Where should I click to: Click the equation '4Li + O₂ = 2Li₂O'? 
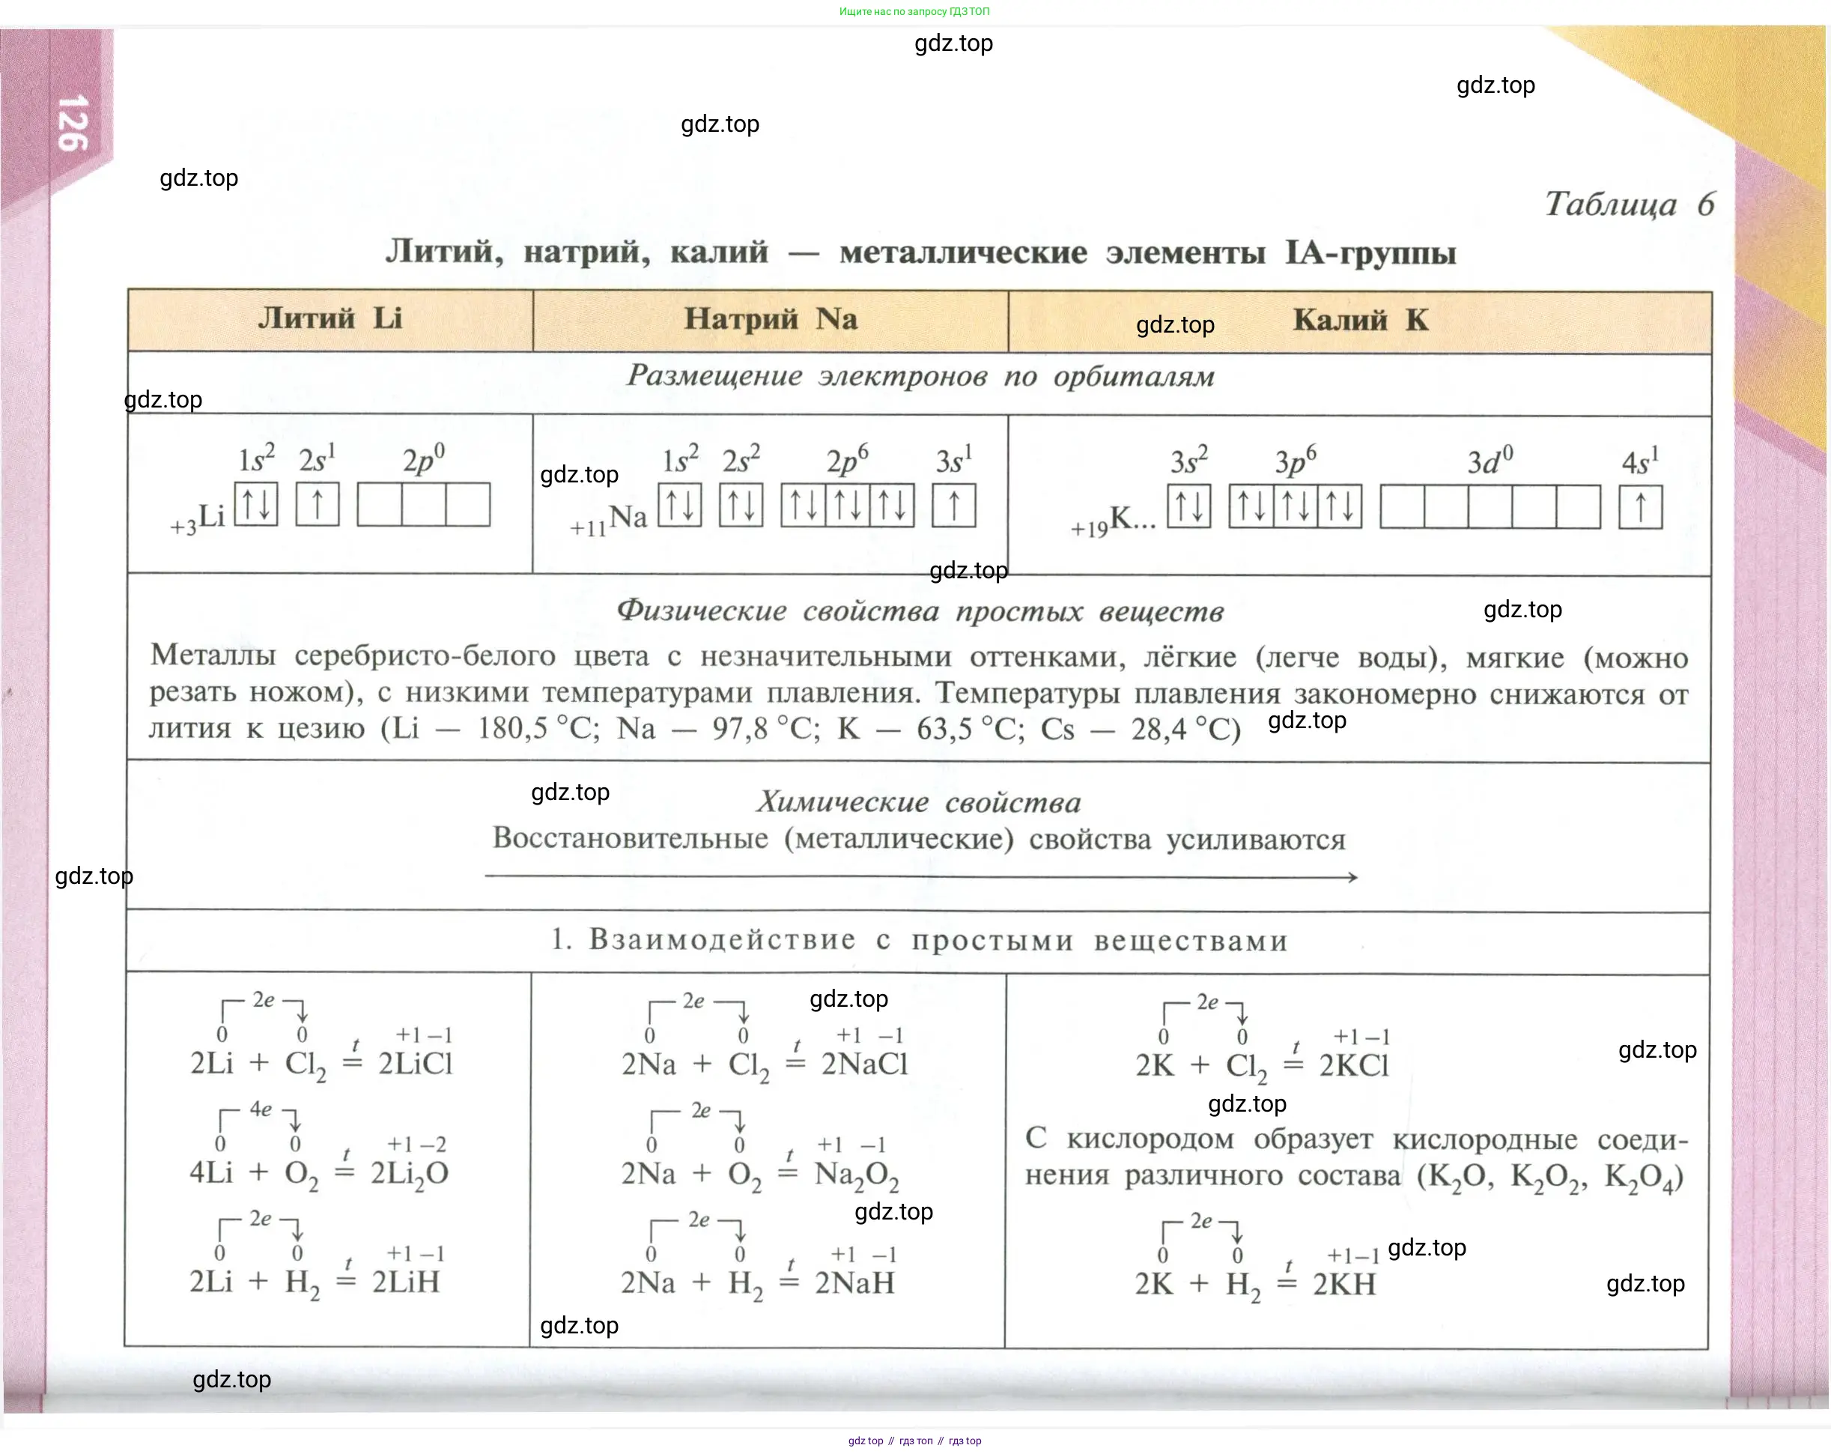point(319,1175)
